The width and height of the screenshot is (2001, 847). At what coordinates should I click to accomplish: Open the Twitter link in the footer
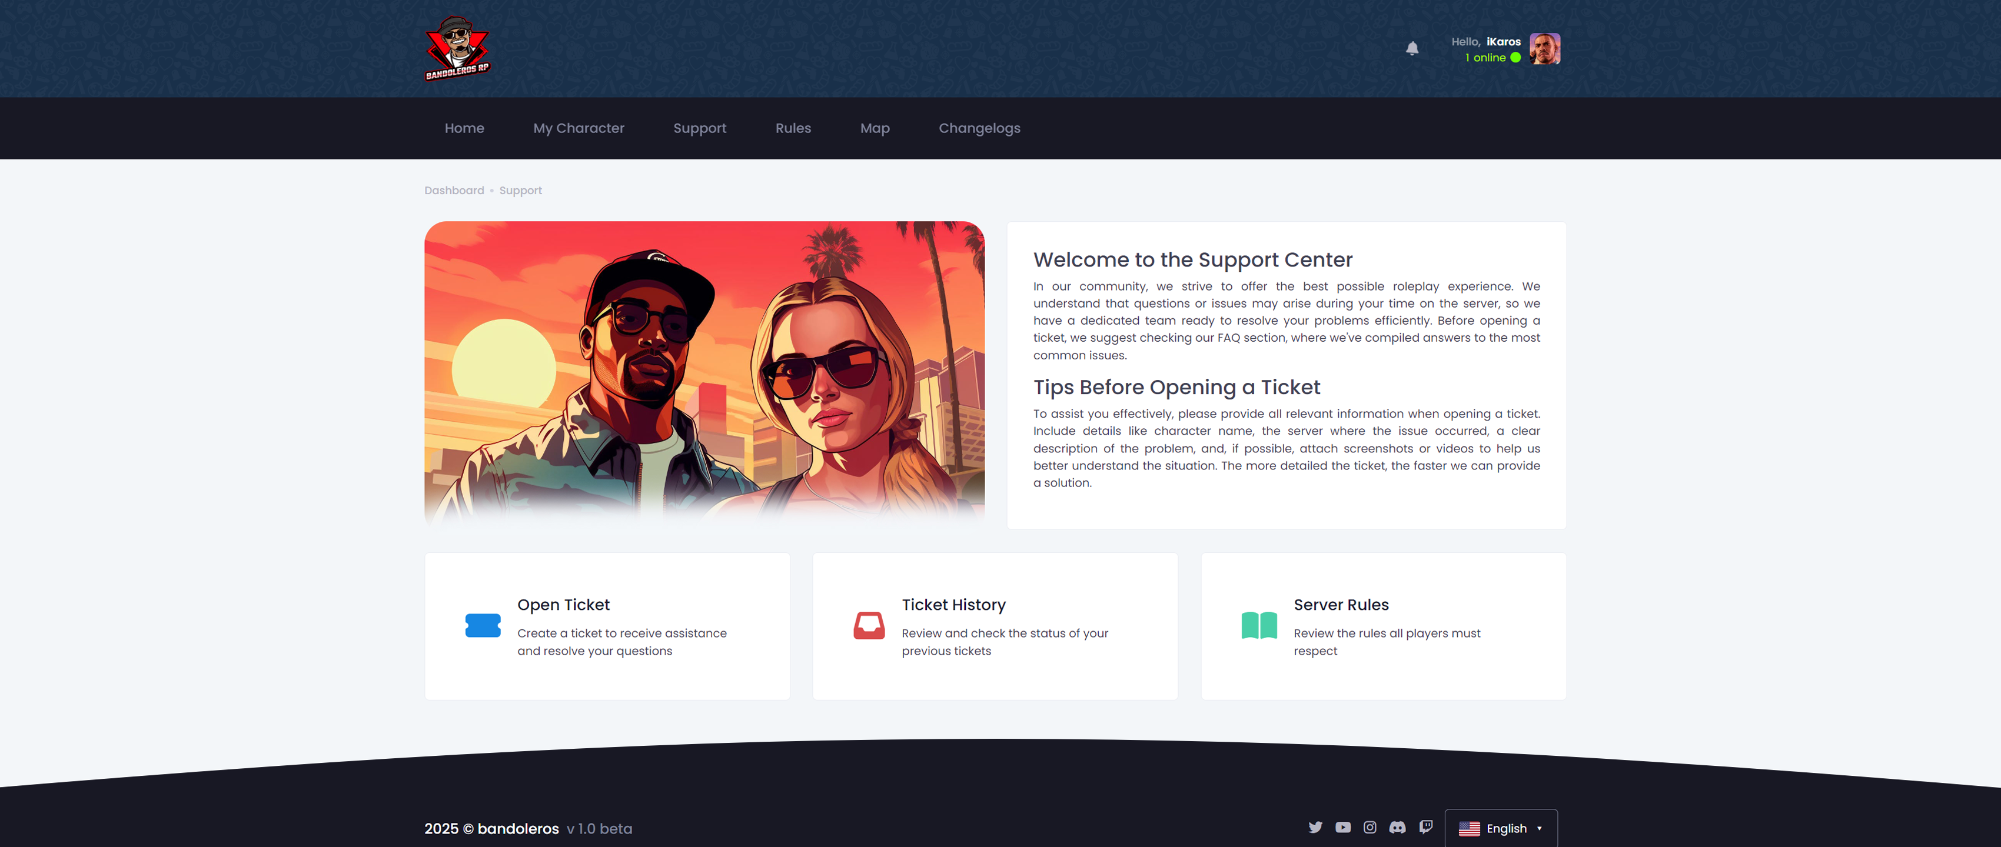pos(1315,827)
